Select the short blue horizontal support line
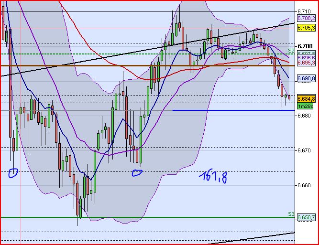The width and height of the screenshot is (319, 245). point(233,110)
